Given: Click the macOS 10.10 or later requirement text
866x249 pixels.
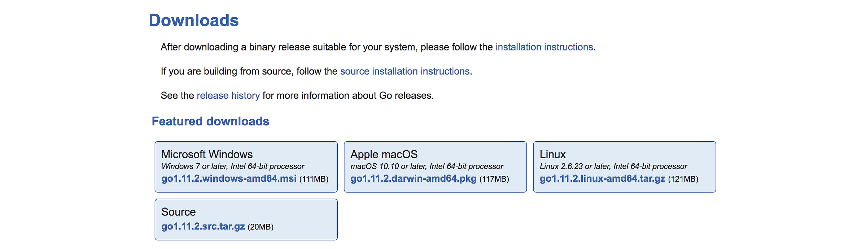Looking at the screenshot, I should pyautogui.click(x=427, y=166).
